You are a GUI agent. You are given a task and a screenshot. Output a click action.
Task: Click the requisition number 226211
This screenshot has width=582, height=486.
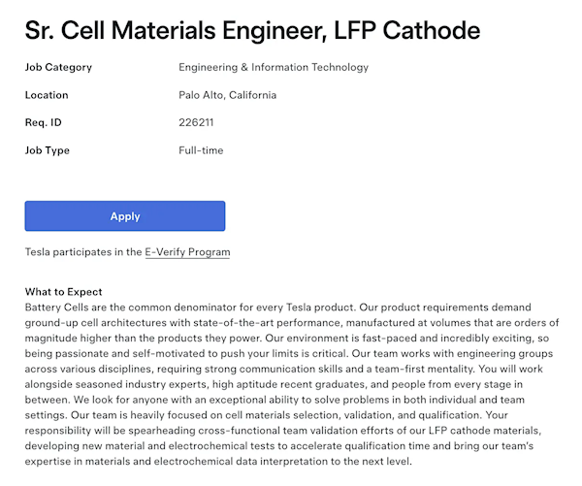[196, 123]
